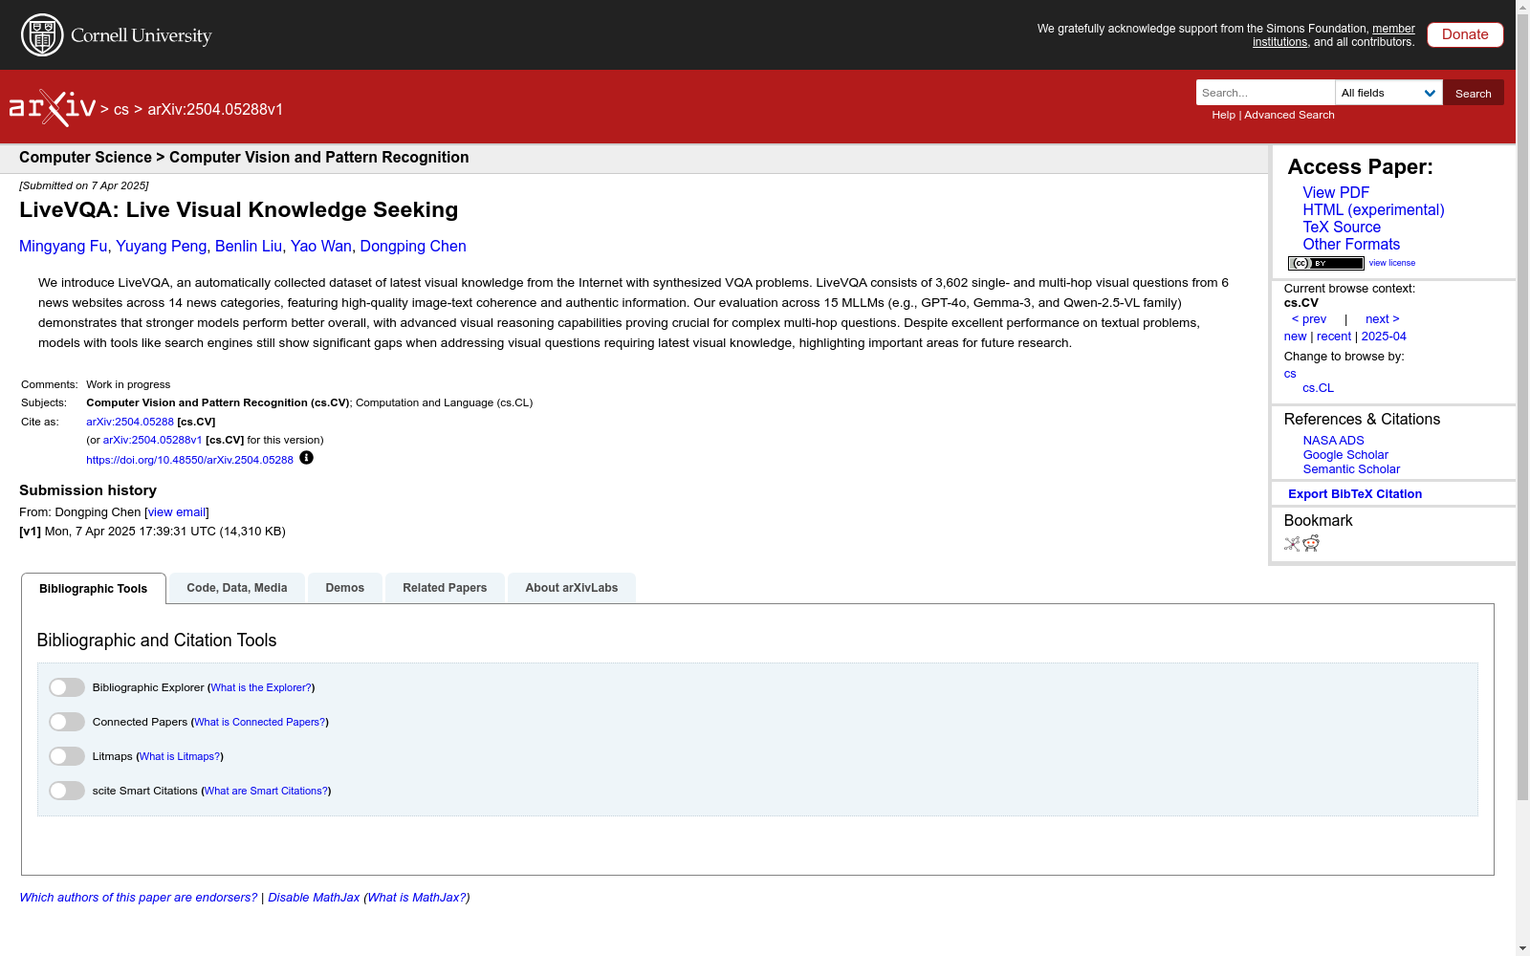This screenshot has height=956, width=1530.
Task: Open Semantic Scholar link
Action: click(x=1351, y=469)
